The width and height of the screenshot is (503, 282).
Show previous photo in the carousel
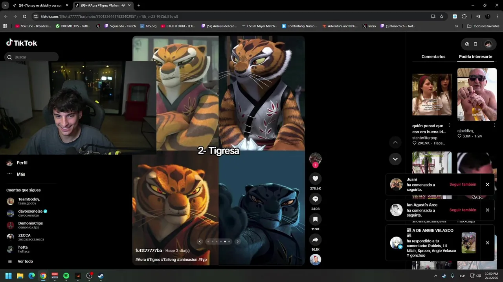(x=200, y=242)
